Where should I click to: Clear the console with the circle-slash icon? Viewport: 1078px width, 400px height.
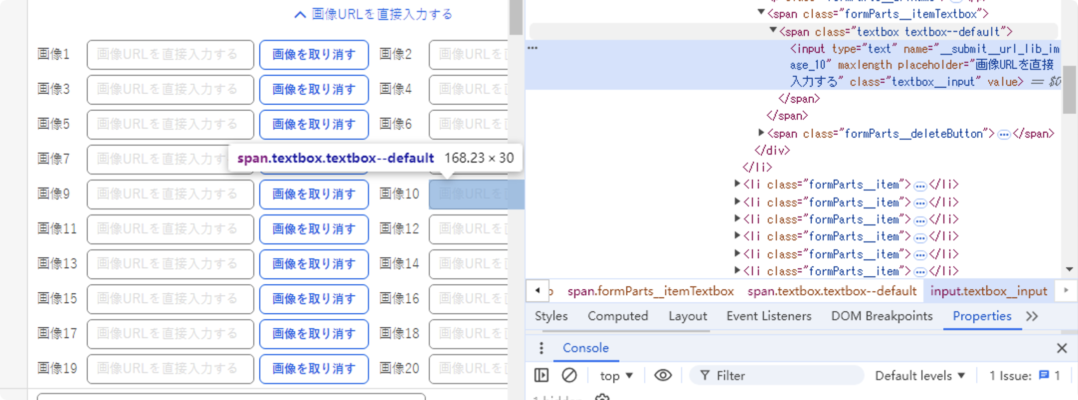click(x=569, y=375)
